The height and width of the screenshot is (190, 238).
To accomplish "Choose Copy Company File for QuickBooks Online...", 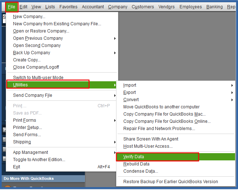I will tap(176, 121).
